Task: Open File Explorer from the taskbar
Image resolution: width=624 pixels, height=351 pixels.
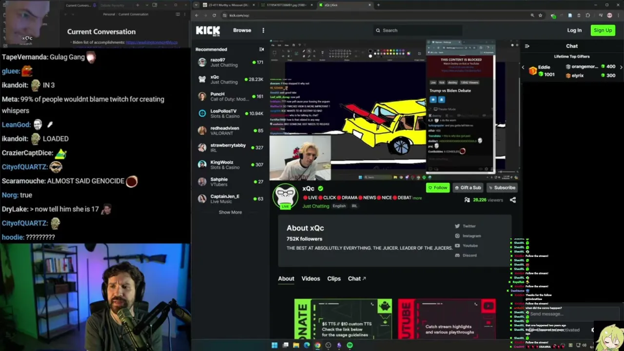Action: (x=296, y=346)
